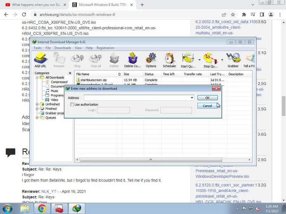Close the Categories panel with X
Screen dimensions: 286x214
click(70, 73)
